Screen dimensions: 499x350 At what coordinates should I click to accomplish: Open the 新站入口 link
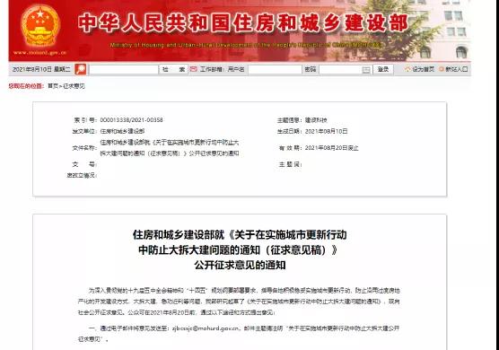point(456,69)
